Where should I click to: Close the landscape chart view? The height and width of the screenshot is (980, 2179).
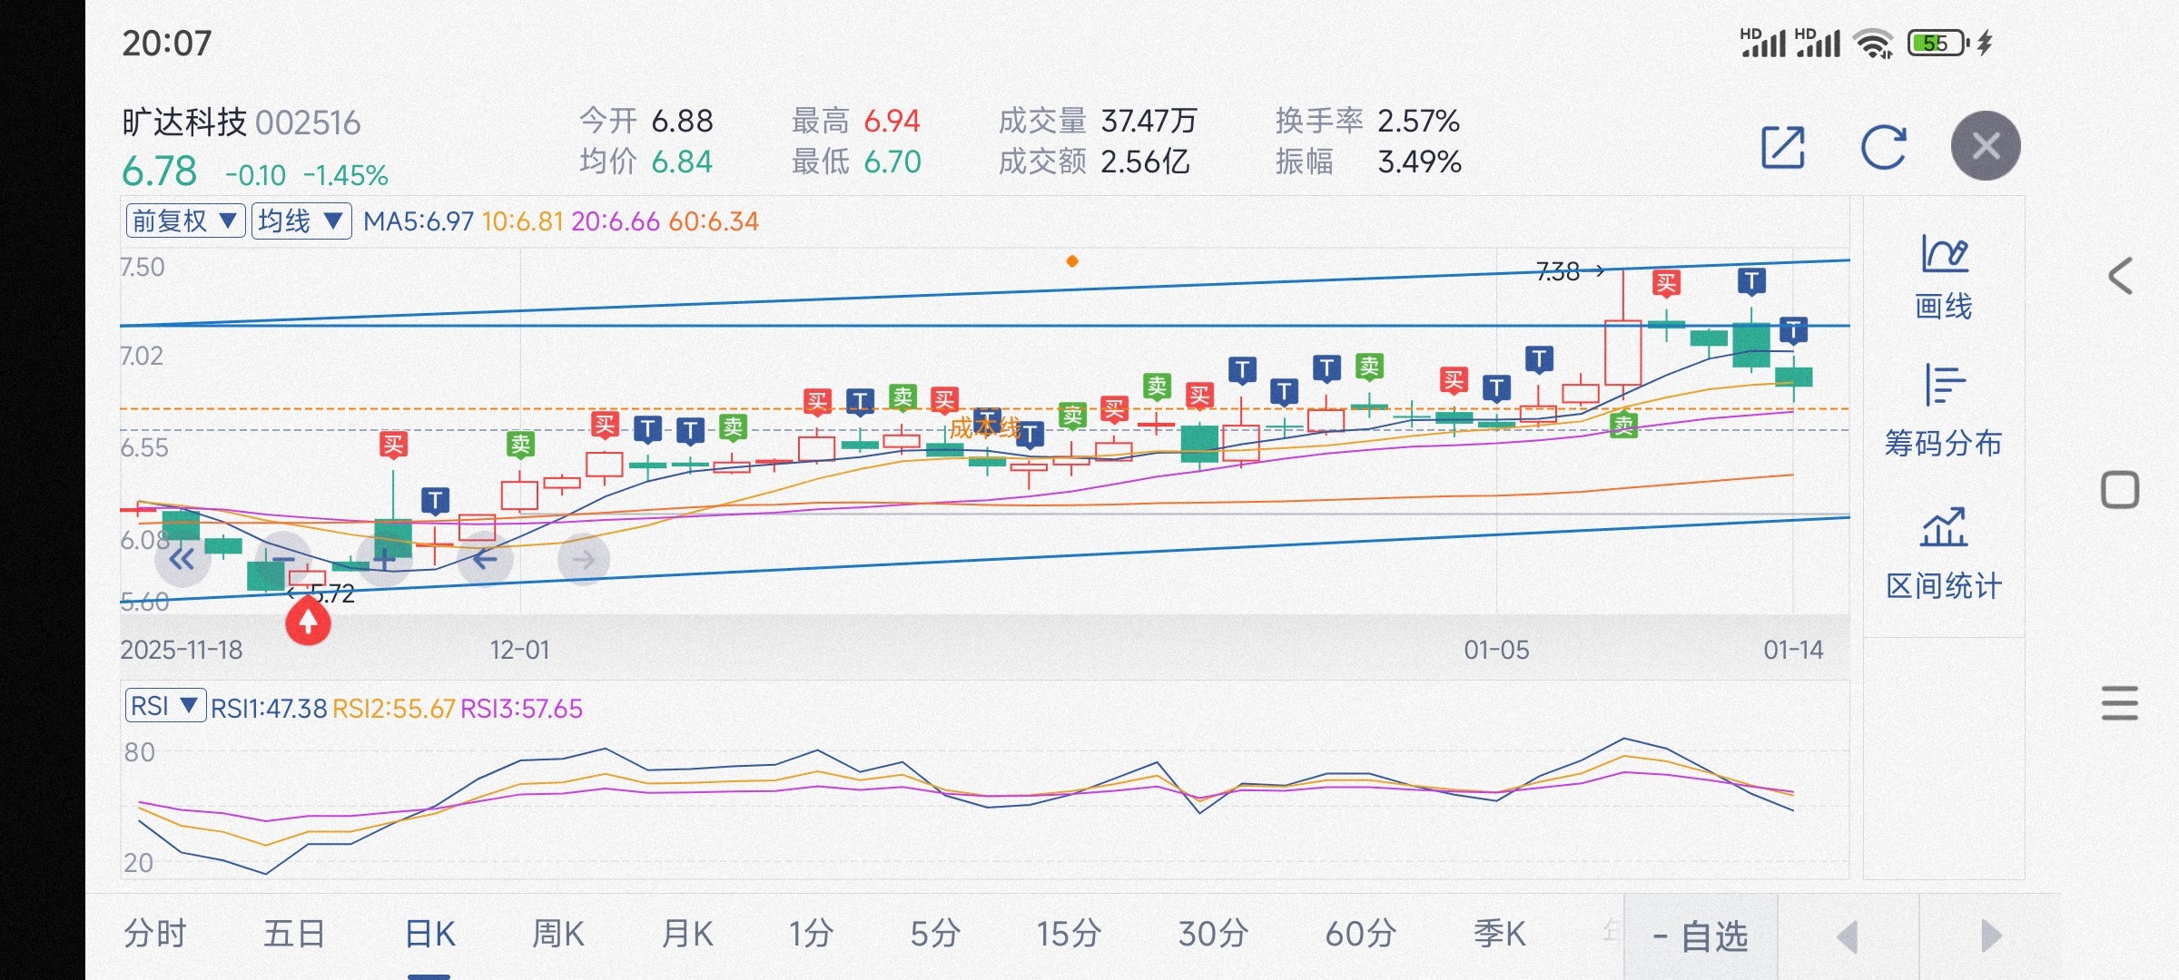[1986, 146]
